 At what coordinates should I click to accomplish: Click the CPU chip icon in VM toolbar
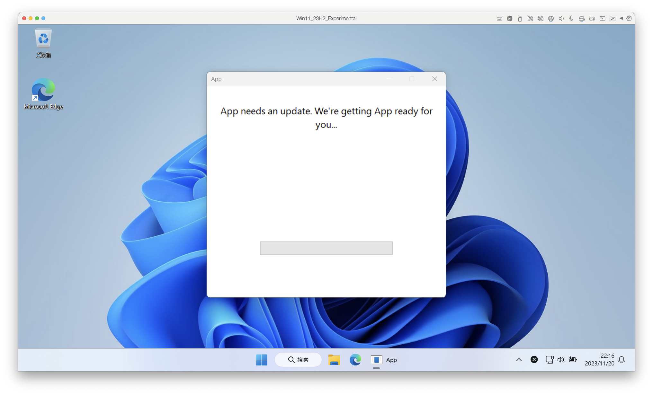(x=509, y=19)
